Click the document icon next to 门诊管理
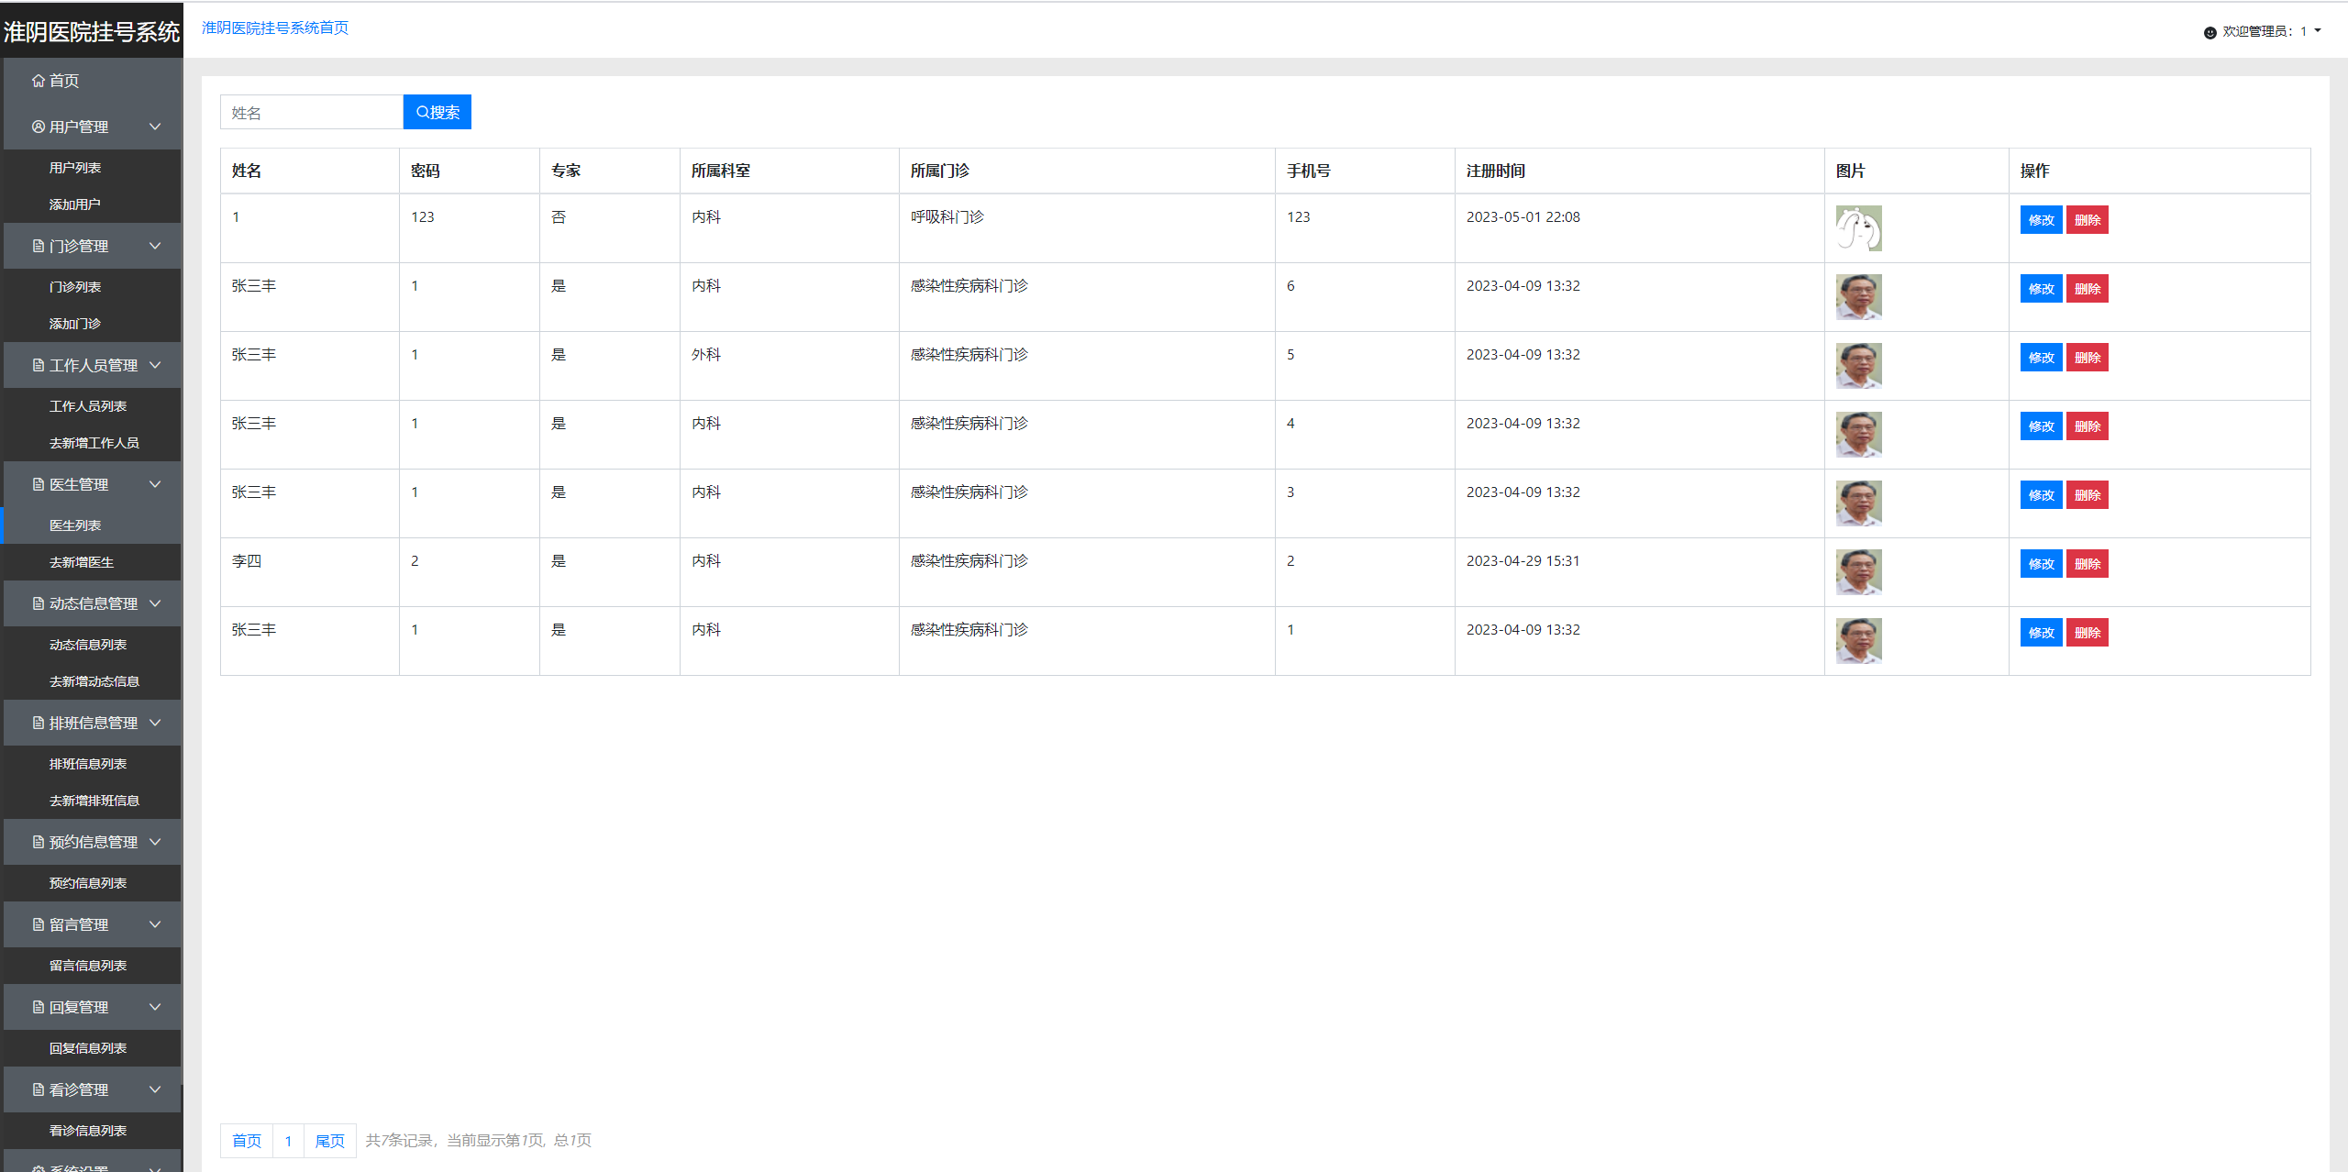Viewport: 2348px width, 1172px height. (x=38, y=246)
